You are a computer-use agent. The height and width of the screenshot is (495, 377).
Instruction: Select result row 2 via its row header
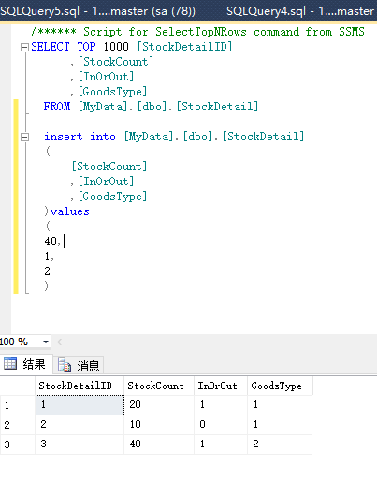click(x=18, y=425)
